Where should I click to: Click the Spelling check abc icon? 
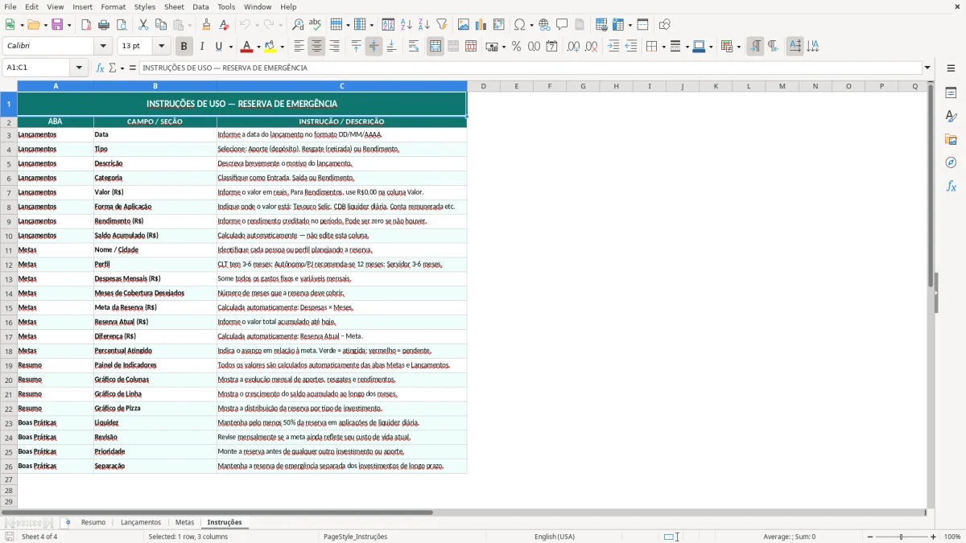pos(316,25)
